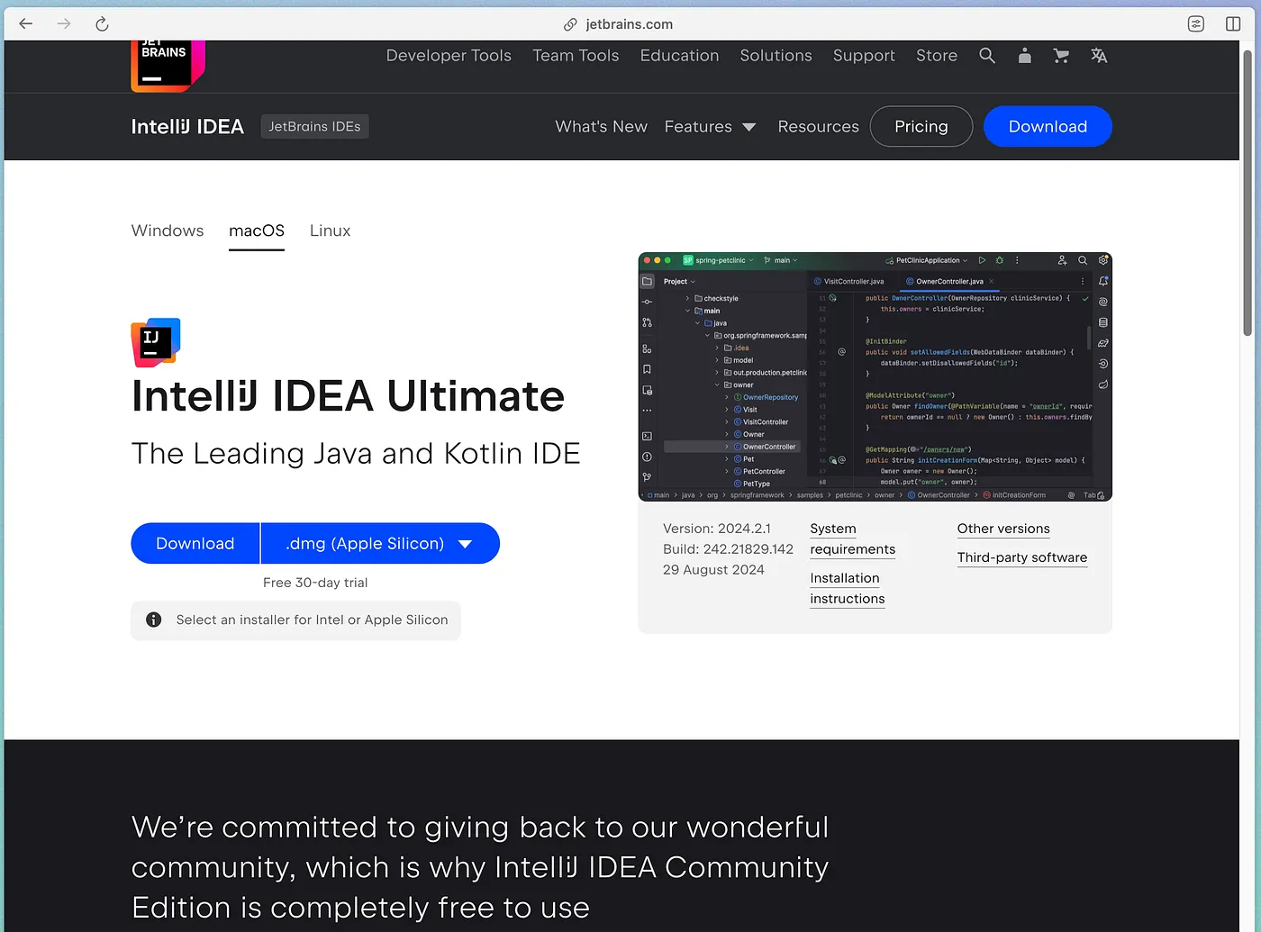Open Installation instructions
The height and width of the screenshot is (932, 1261).
tap(847, 588)
